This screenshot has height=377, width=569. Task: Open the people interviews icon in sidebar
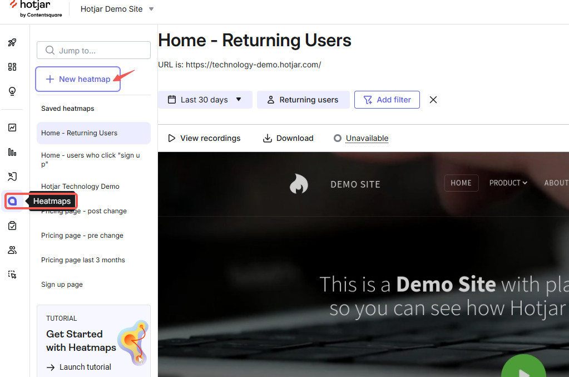[x=12, y=250]
